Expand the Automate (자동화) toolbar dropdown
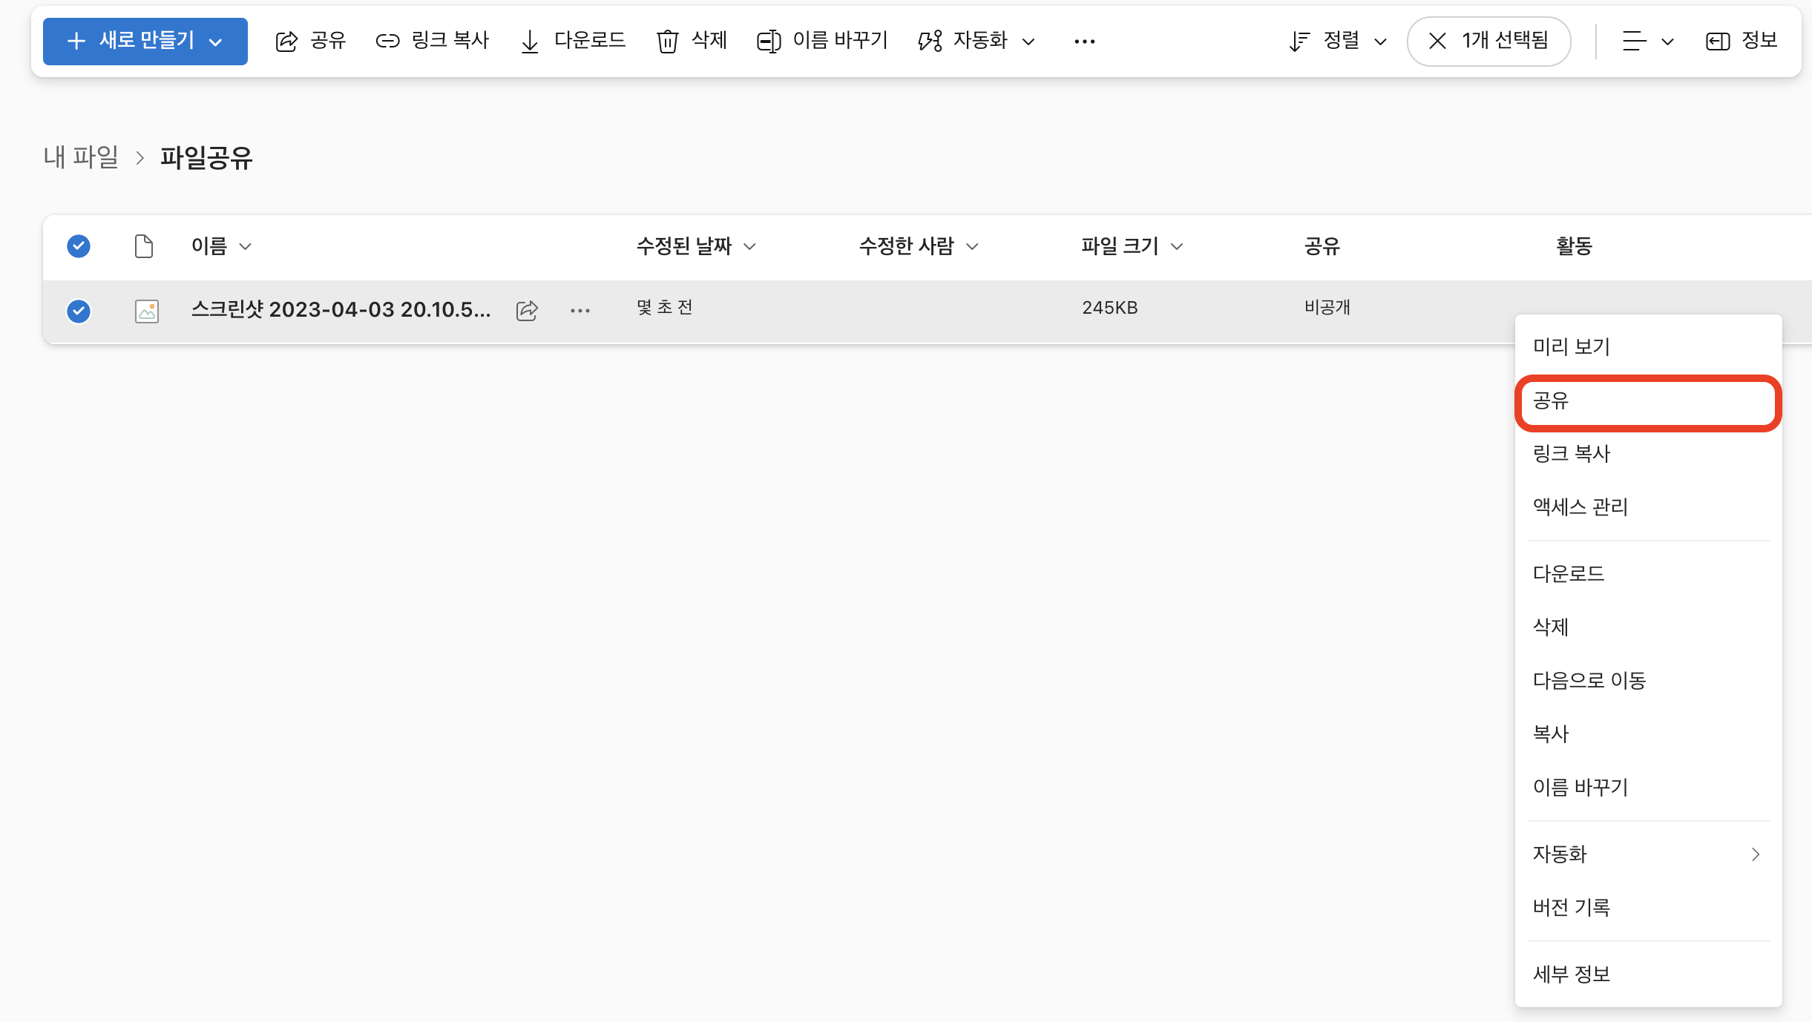The width and height of the screenshot is (1812, 1022). pos(977,41)
